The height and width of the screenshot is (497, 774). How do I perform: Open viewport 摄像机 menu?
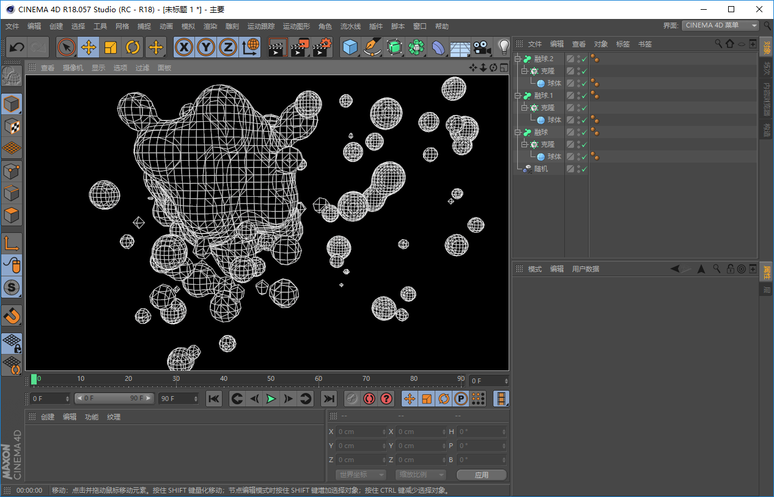pyautogui.click(x=73, y=68)
